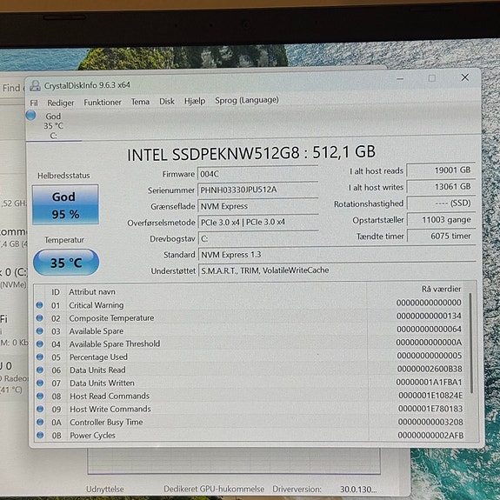Select the Available Spare Threshold attribute name
500x500 pixels.
pyautogui.click(x=115, y=343)
